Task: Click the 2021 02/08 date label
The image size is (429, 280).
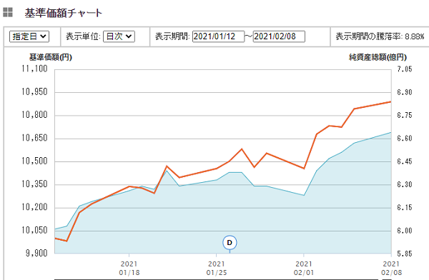Action: tap(391, 269)
